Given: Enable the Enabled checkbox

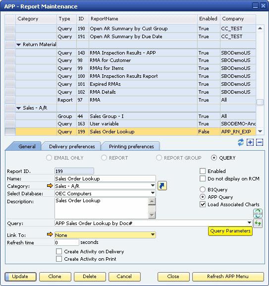Looking at the screenshot, I should pyautogui.click(x=203, y=171).
